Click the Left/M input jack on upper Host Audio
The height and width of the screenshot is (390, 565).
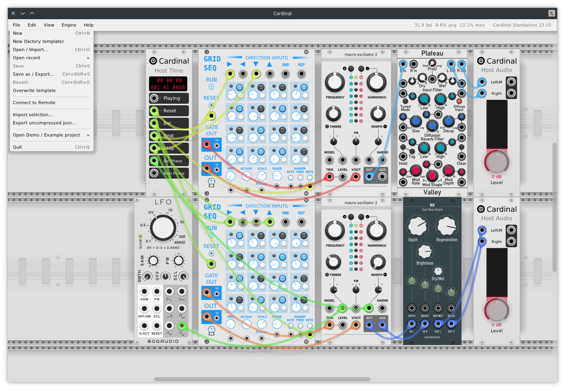[x=482, y=82]
